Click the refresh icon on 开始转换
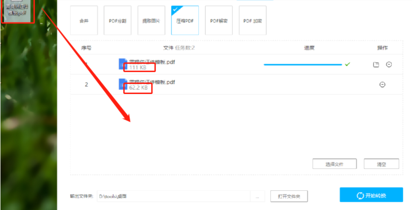Screen dimensions: 412x210 tap(360, 196)
